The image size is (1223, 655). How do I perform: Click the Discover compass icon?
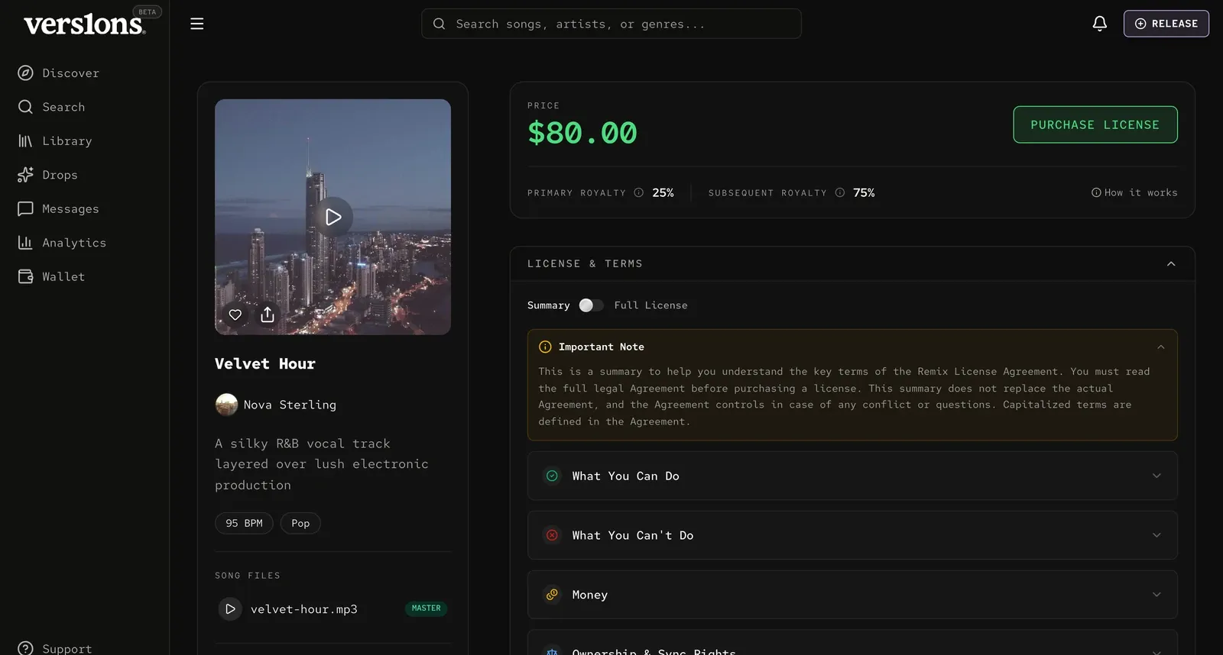point(25,73)
